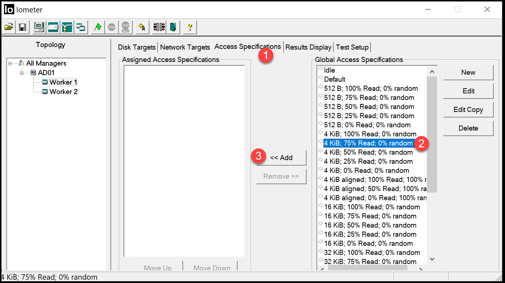Collapse the AD01 manager node
The height and width of the screenshot is (283, 505).
(22, 73)
